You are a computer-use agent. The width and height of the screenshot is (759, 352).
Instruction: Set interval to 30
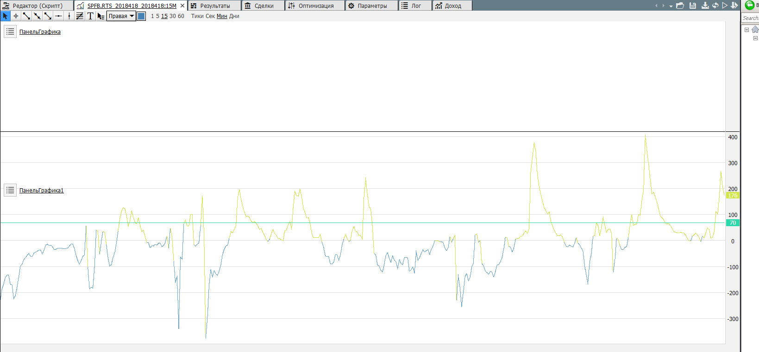click(x=173, y=16)
